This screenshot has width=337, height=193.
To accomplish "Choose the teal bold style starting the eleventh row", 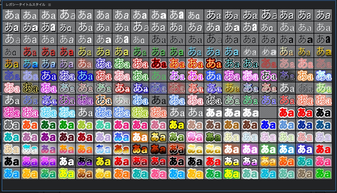I will [x=12, y=137].
